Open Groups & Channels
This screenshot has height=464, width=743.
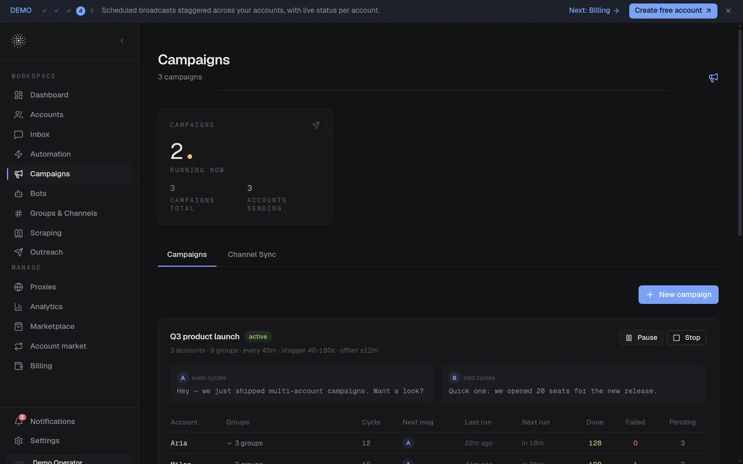(70, 213)
